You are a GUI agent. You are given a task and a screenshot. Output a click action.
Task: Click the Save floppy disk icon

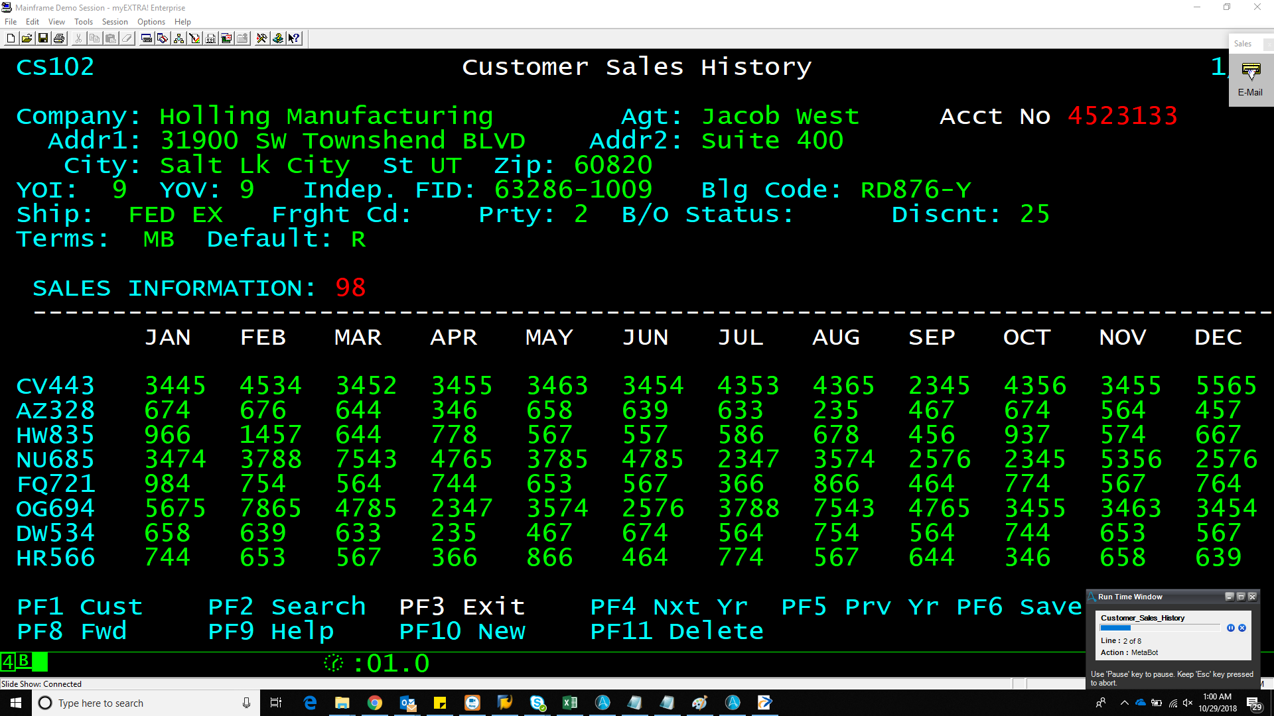43,38
